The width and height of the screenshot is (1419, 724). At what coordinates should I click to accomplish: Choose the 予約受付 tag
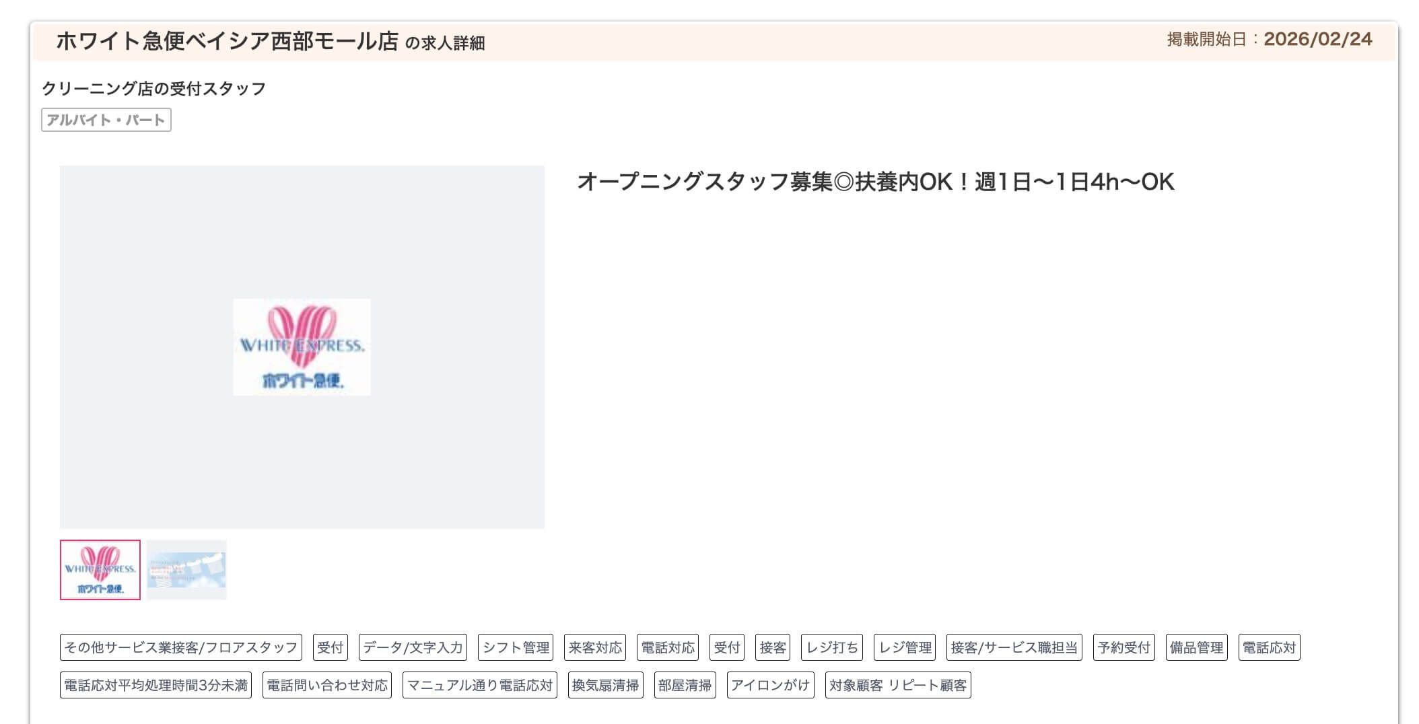click(x=1124, y=647)
